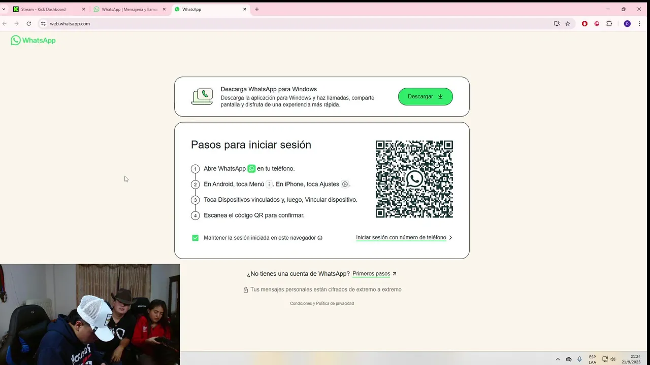Close the WhatsApp | Mensajería tab

tap(164, 9)
